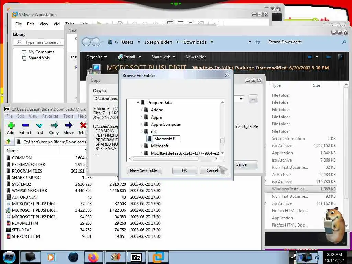Viewport: 352px width, 264px height.
Task: Click Make New Folder button
Action: click(x=144, y=170)
